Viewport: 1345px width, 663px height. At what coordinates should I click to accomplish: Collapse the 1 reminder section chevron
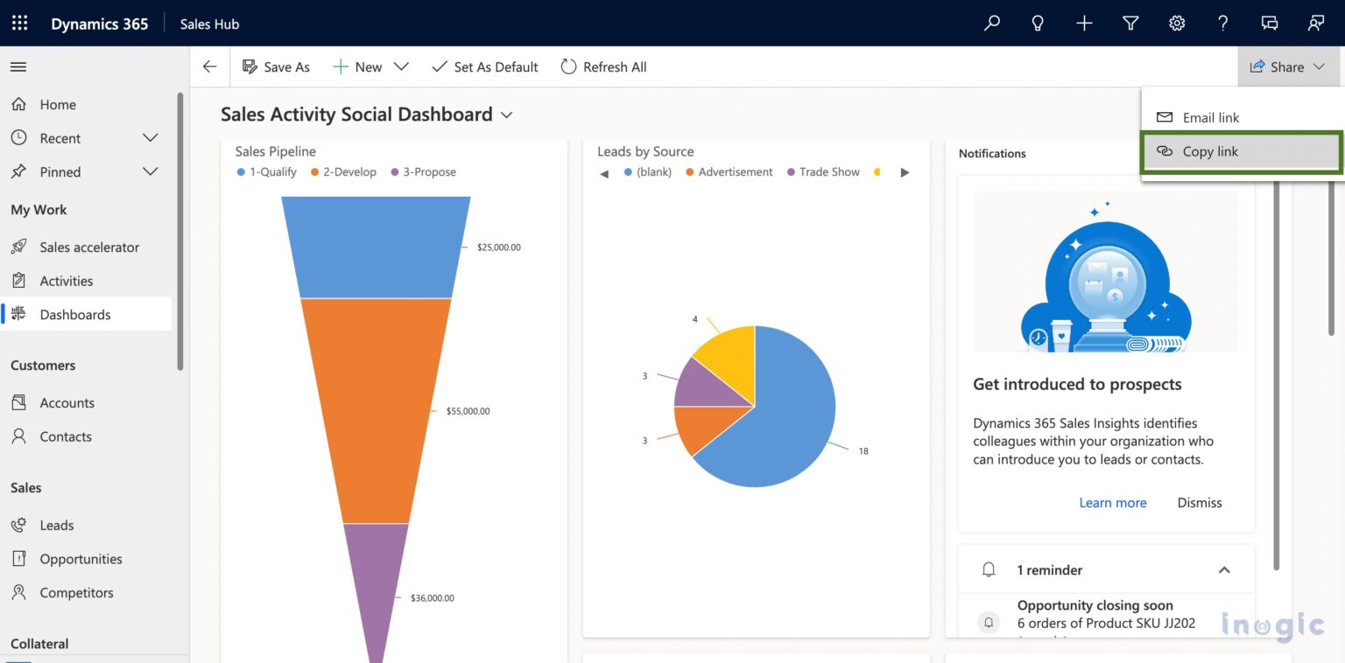click(x=1223, y=569)
